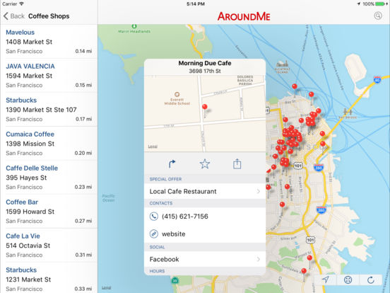Open Caffe Delle Stelle listing
390x293 pixels.
click(x=49, y=178)
